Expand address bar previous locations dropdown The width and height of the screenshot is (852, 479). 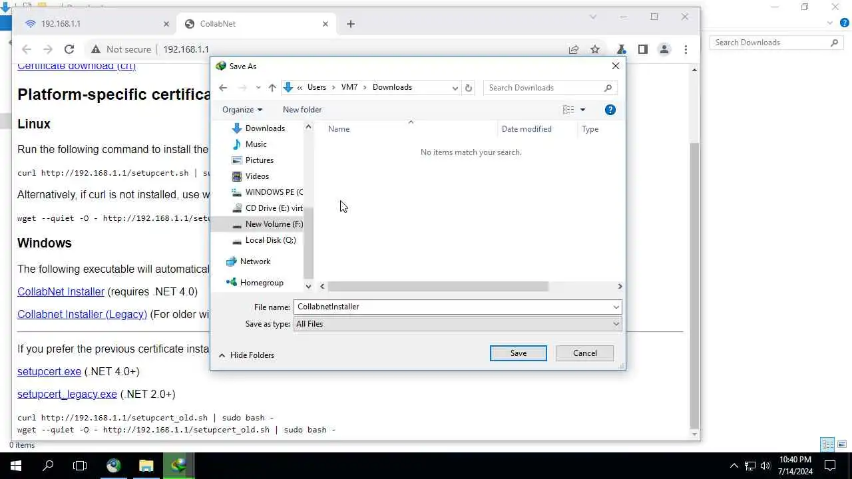coord(455,88)
